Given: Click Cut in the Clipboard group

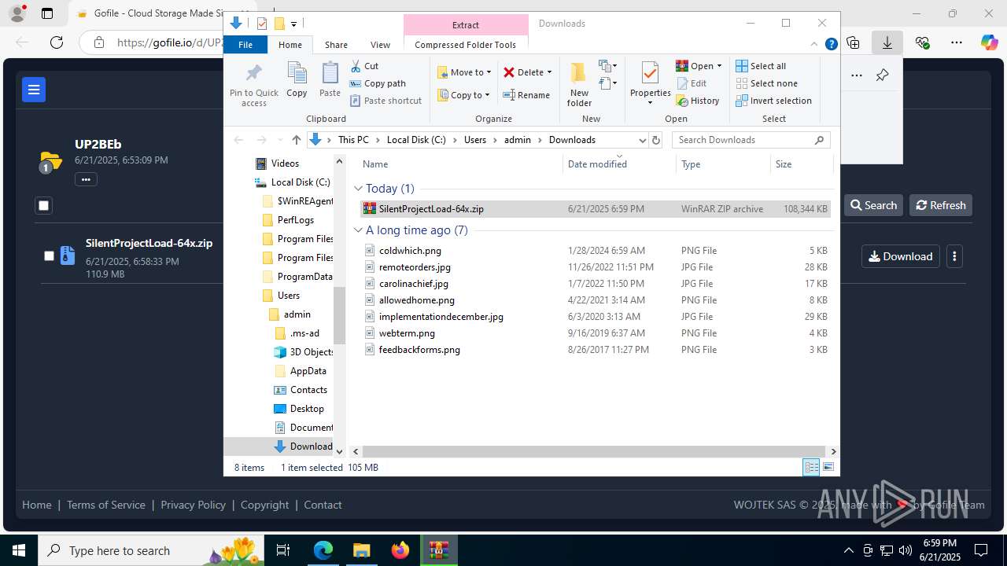Looking at the screenshot, I should [364, 66].
